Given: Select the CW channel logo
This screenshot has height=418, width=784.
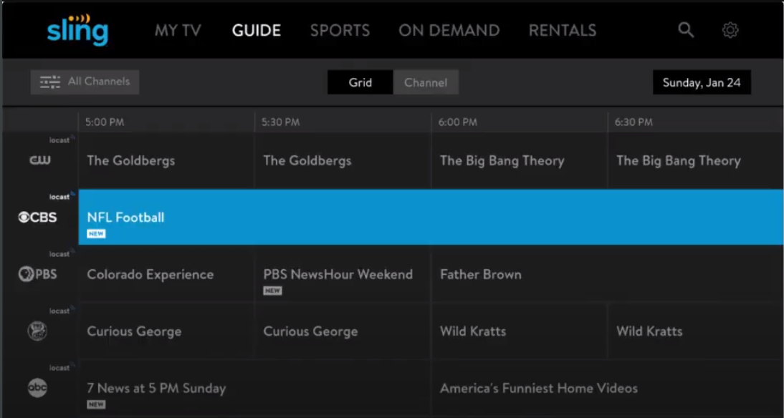Looking at the screenshot, I should coord(39,160).
